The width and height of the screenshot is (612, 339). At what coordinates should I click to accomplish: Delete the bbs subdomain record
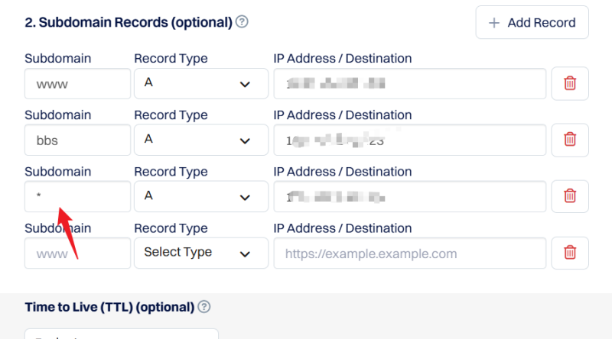click(570, 140)
